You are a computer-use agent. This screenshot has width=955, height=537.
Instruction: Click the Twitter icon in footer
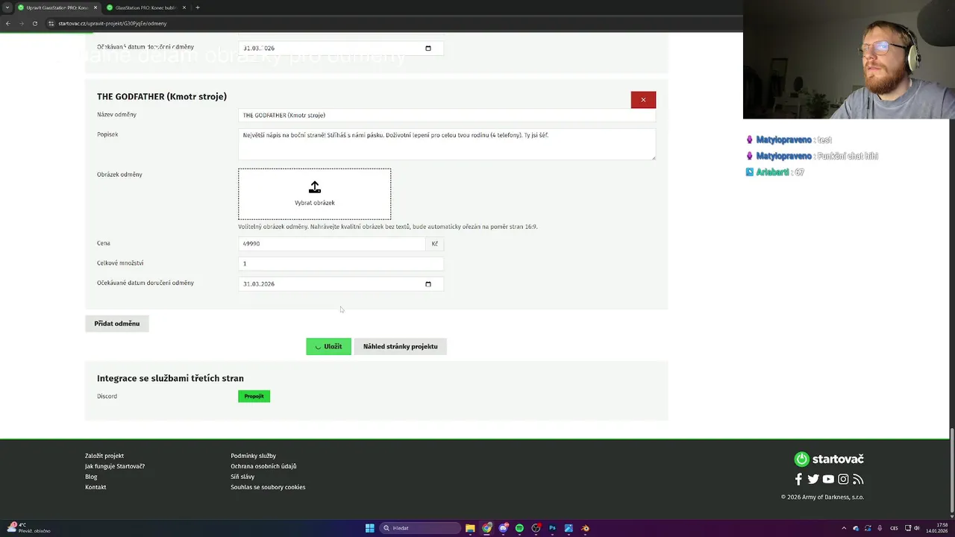[813, 480]
